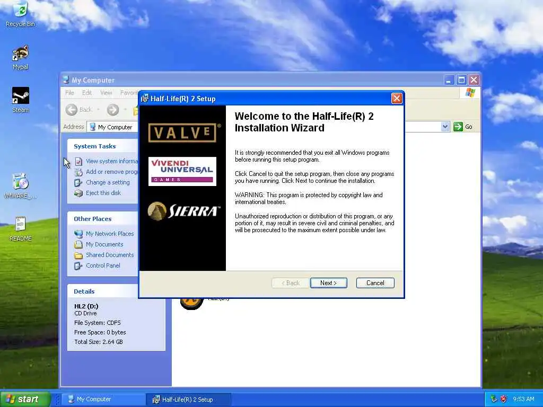
Task: Open My Network Places link
Action: pyautogui.click(x=110, y=234)
